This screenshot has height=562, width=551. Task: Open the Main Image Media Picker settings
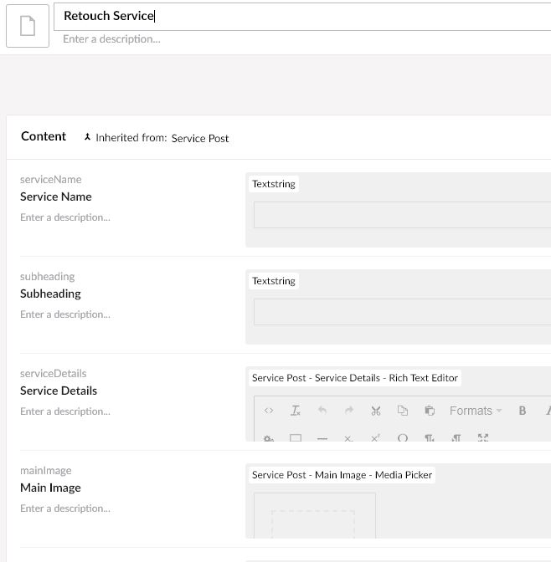(x=342, y=475)
